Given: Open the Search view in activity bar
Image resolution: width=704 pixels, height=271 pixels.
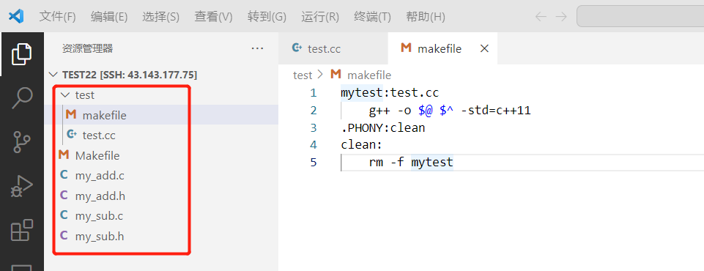Looking at the screenshot, I should point(21,97).
